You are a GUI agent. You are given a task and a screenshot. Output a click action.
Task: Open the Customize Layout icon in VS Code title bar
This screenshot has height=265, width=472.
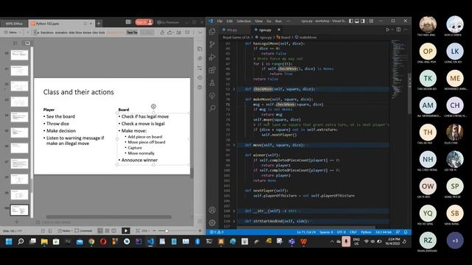pyautogui.click(x=371, y=21)
